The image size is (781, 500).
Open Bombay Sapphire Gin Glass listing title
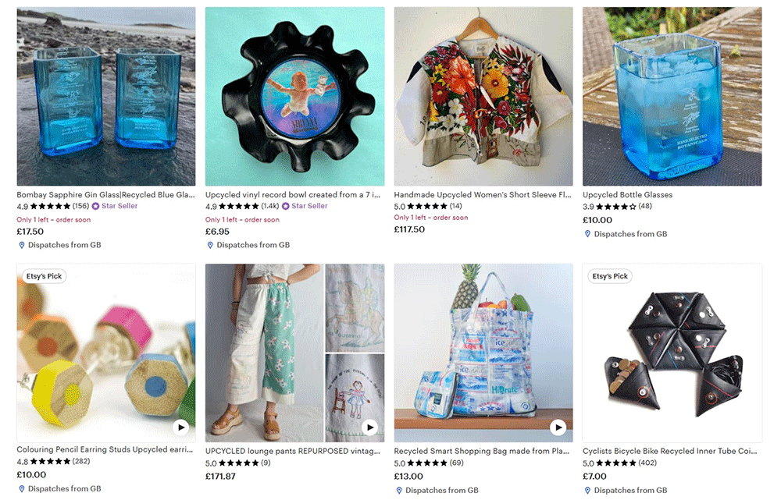[105, 194]
